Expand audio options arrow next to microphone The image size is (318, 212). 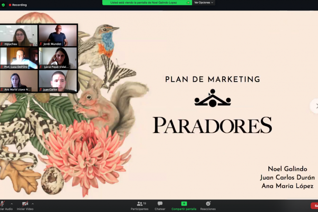tap(12, 203)
